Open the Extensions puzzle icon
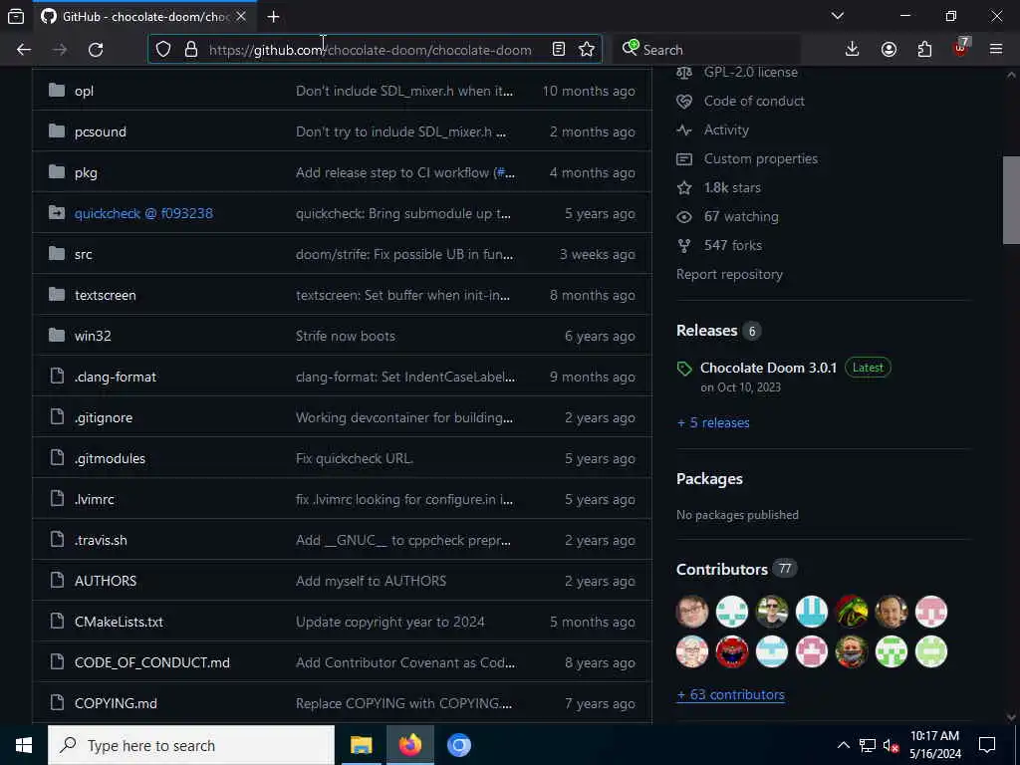 [x=924, y=50]
